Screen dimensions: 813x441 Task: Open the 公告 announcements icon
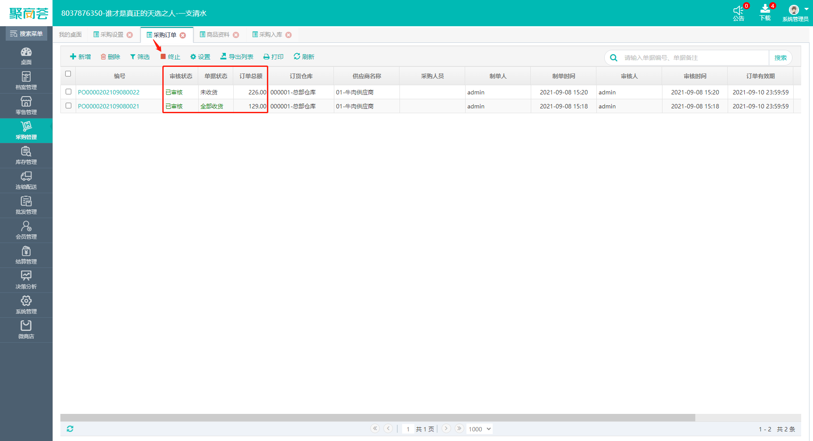[739, 13]
